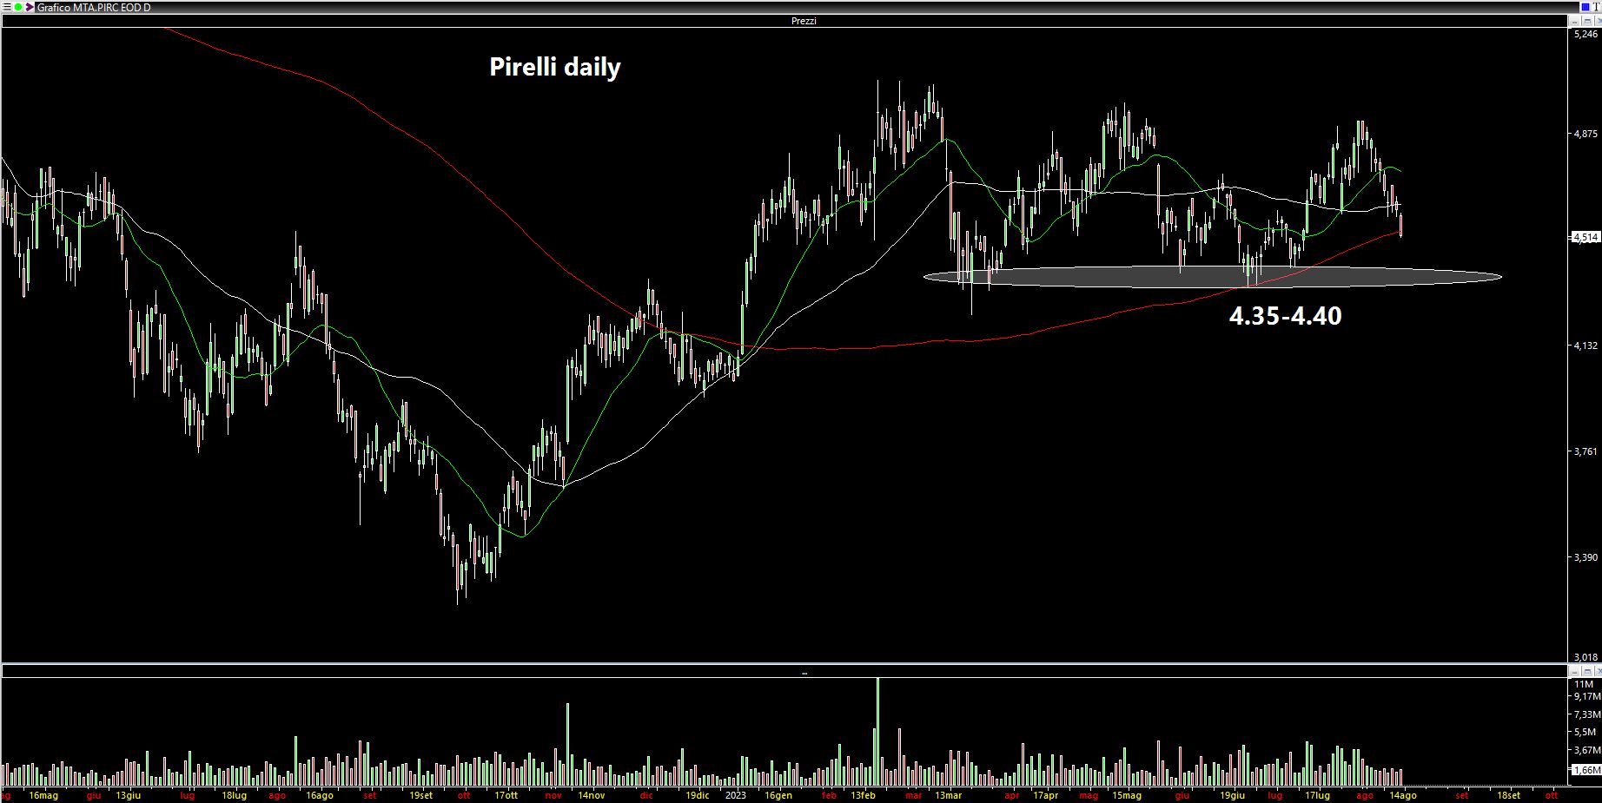The height and width of the screenshot is (803, 1602).
Task: Click the '16gen' date axis label
Action: (778, 795)
